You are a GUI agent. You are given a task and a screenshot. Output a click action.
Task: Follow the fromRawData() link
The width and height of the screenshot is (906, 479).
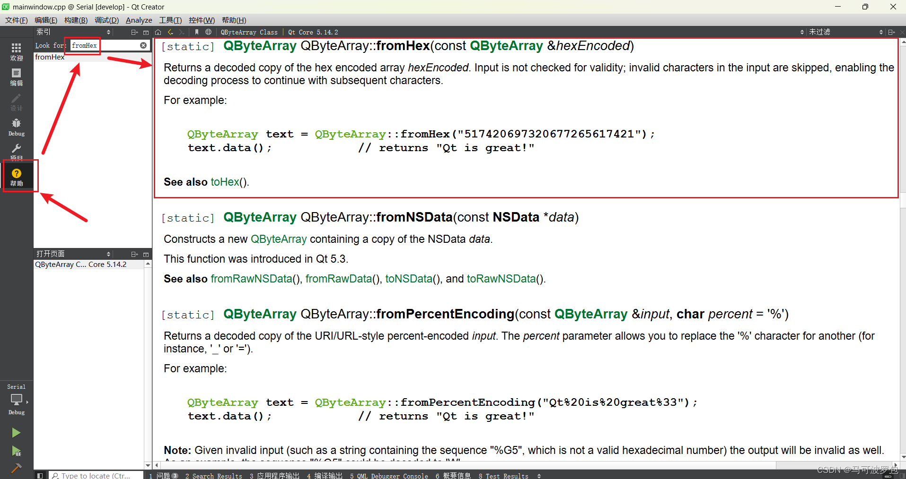coord(339,279)
